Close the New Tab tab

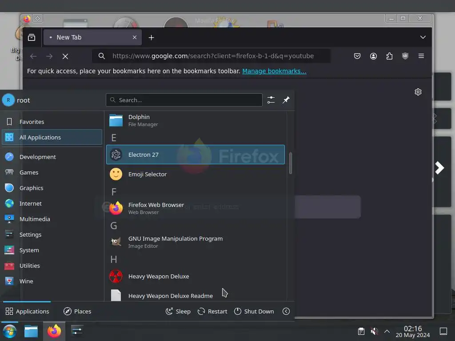coord(134,37)
